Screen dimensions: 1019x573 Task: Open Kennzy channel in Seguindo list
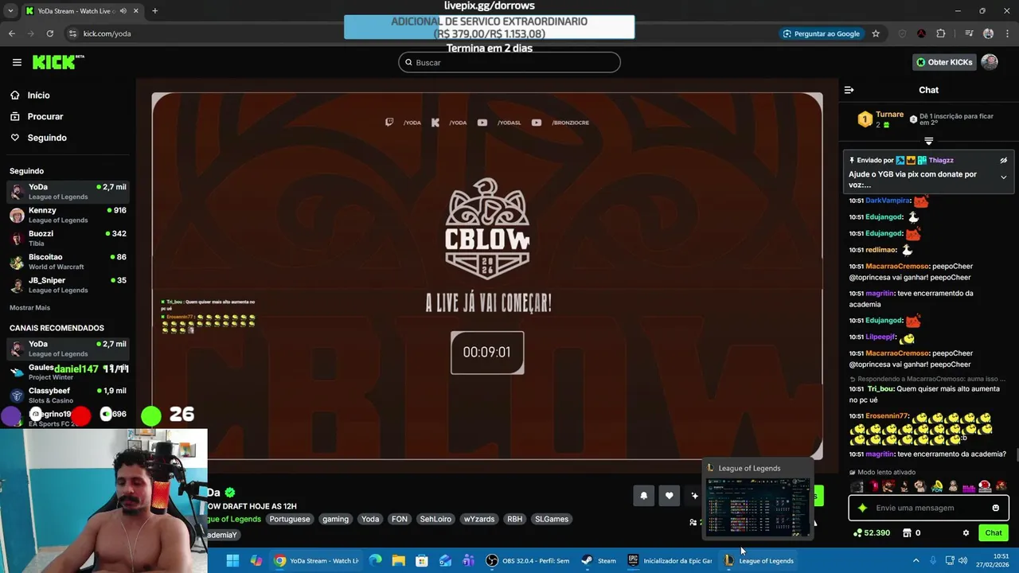coord(68,215)
